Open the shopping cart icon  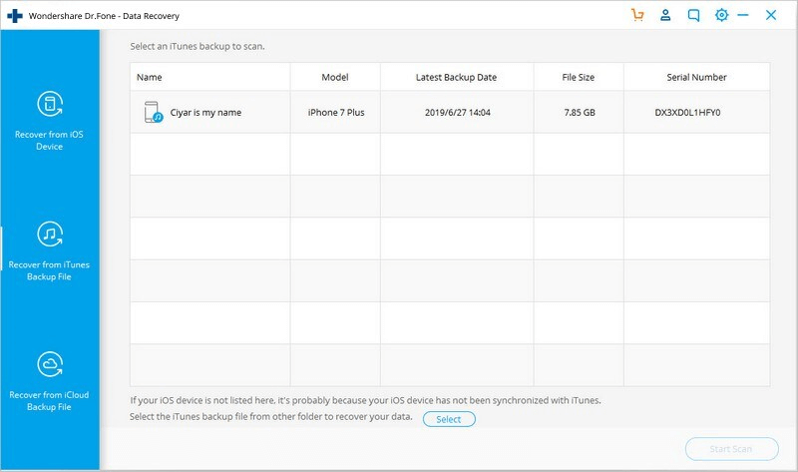pyautogui.click(x=638, y=15)
